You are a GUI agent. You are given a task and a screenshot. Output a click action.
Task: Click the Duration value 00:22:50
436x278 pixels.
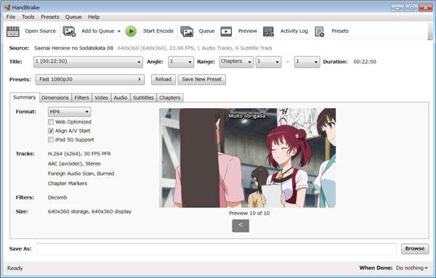(x=365, y=62)
